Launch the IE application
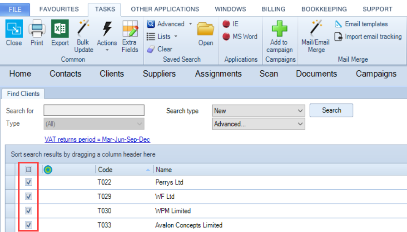The image size is (407, 232). 226,24
